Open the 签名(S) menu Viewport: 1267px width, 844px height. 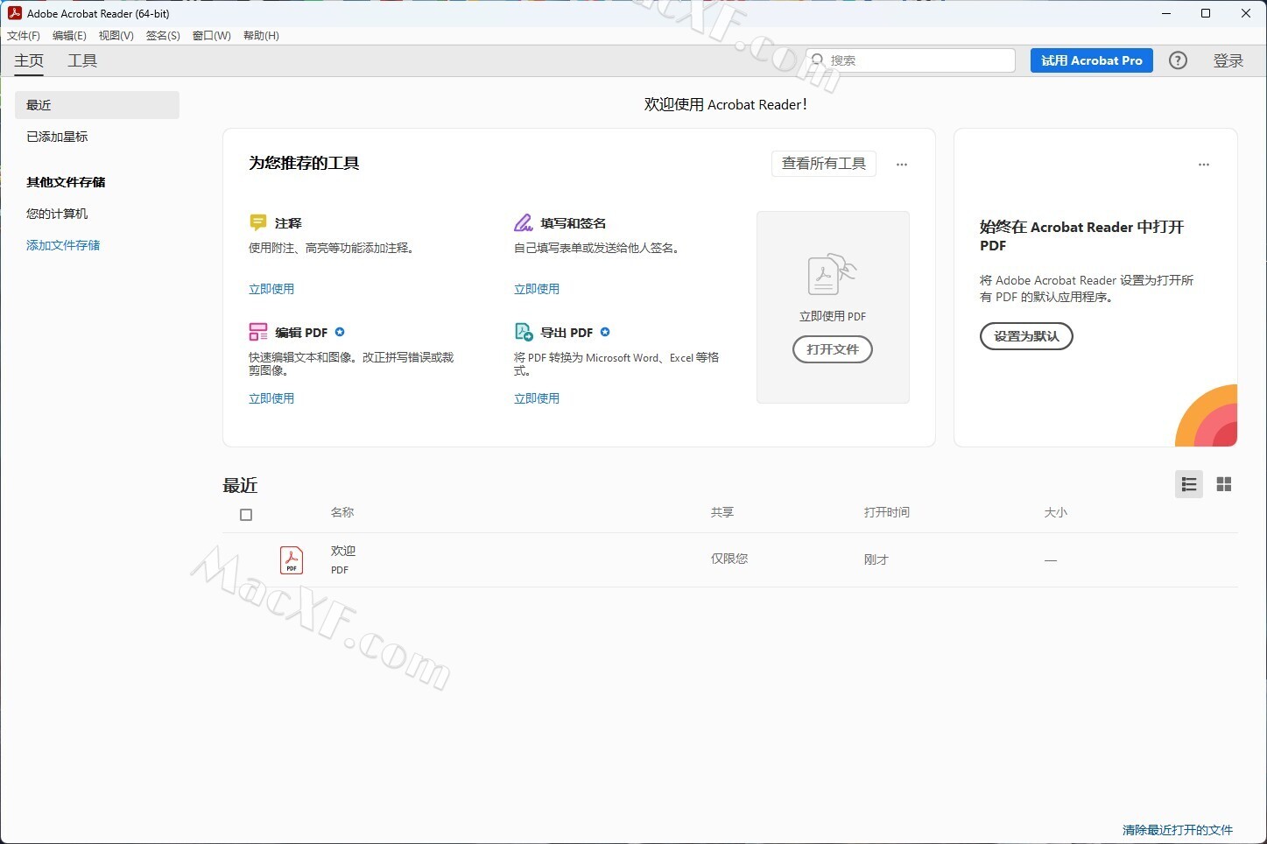pyautogui.click(x=163, y=36)
